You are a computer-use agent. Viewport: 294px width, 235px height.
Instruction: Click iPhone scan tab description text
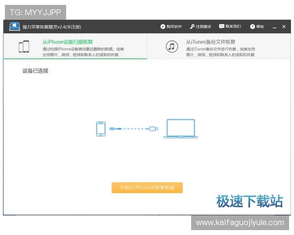coord(83,52)
